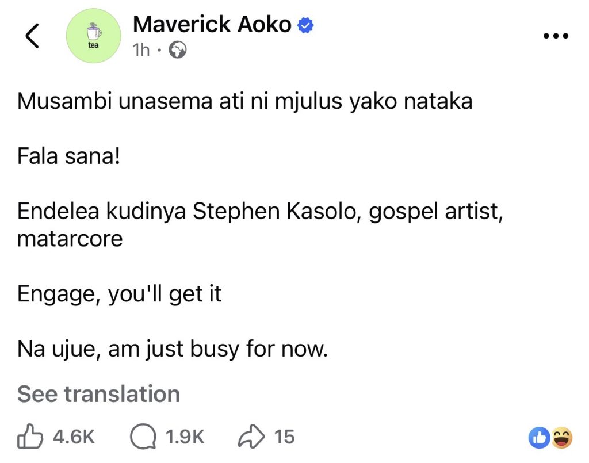The image size is (589, 463).
Task: Click the line starting "Musambi unasema"
Action: (244, 102)
